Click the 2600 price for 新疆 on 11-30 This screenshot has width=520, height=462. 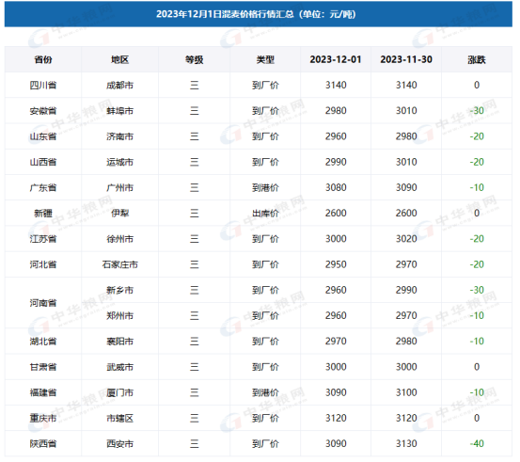[406, 214]
